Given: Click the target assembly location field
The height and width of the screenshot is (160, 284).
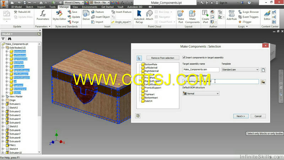Looking at the screenshot, I should tap(220, 81).
